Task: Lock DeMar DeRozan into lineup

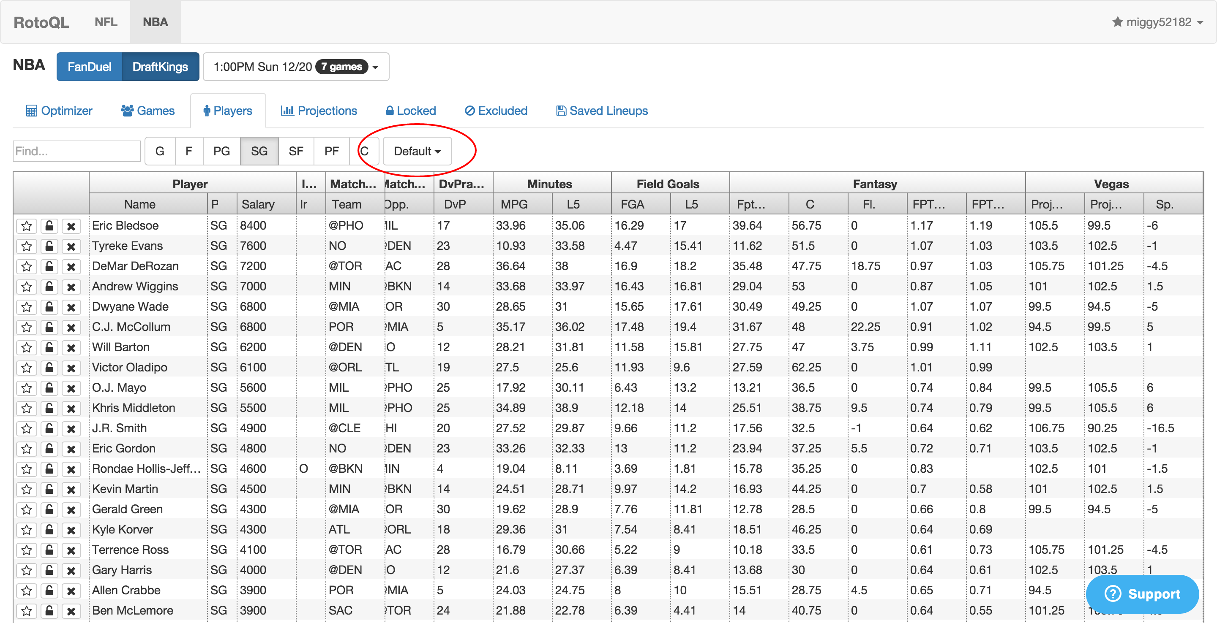Action: tap(49, 266)
